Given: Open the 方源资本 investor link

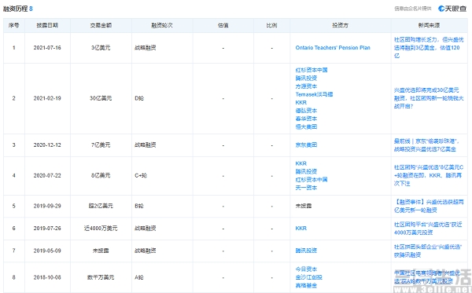Looking at the screenshot, I should [x=306, y=86].
